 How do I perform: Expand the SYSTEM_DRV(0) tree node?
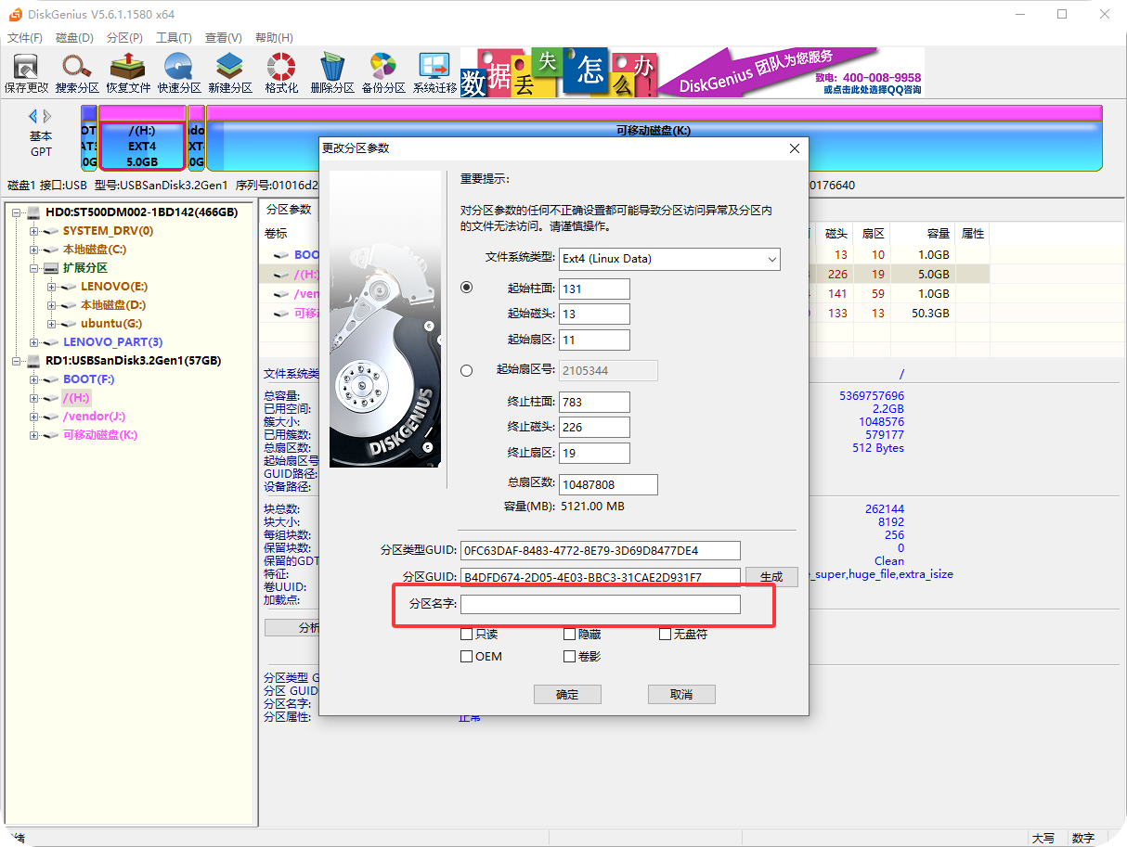34,231
